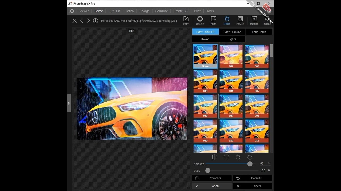Show image info icon
The width and height of the screenshot is (341, 191).
pos(95,21)
